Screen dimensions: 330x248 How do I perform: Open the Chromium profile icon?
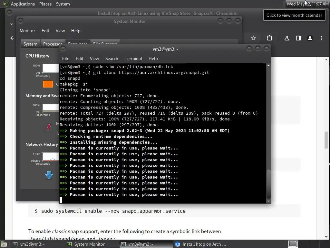tap(310, 38)
